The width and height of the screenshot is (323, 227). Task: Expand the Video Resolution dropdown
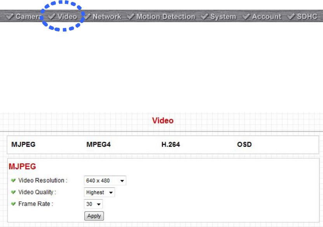(x=105, y=180)
